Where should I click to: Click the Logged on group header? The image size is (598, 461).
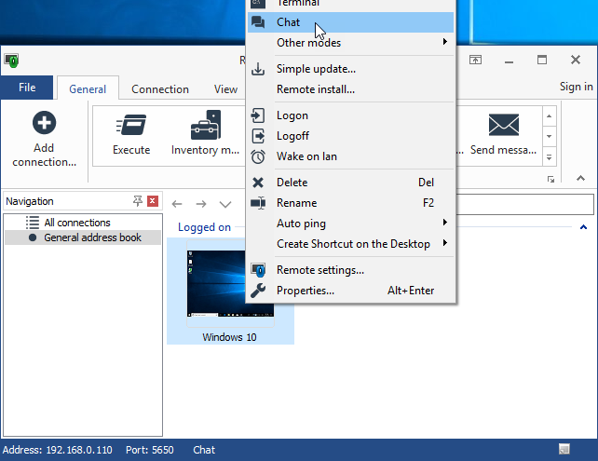[204, 227]
